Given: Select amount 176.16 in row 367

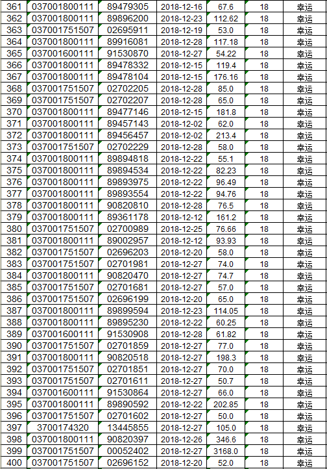Looking at the screenshot, I should click(x=226, y=77).
